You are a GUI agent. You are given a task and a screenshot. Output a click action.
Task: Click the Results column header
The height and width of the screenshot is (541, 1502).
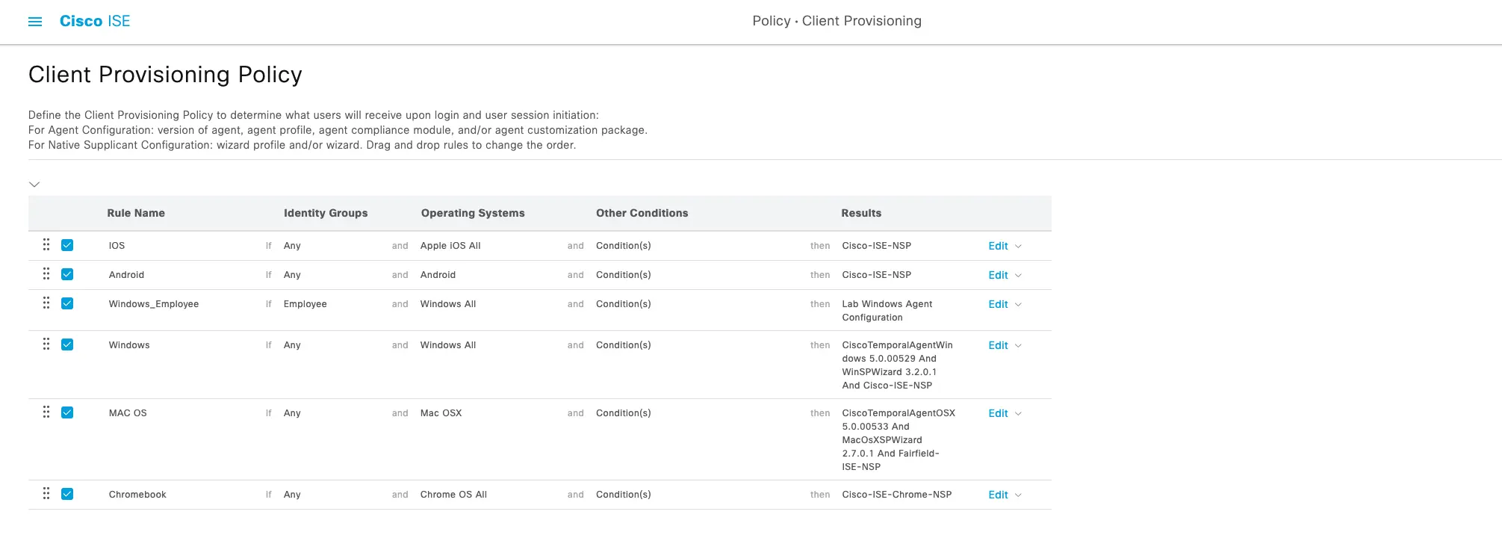pyautogui.click(x=861, y=213)
